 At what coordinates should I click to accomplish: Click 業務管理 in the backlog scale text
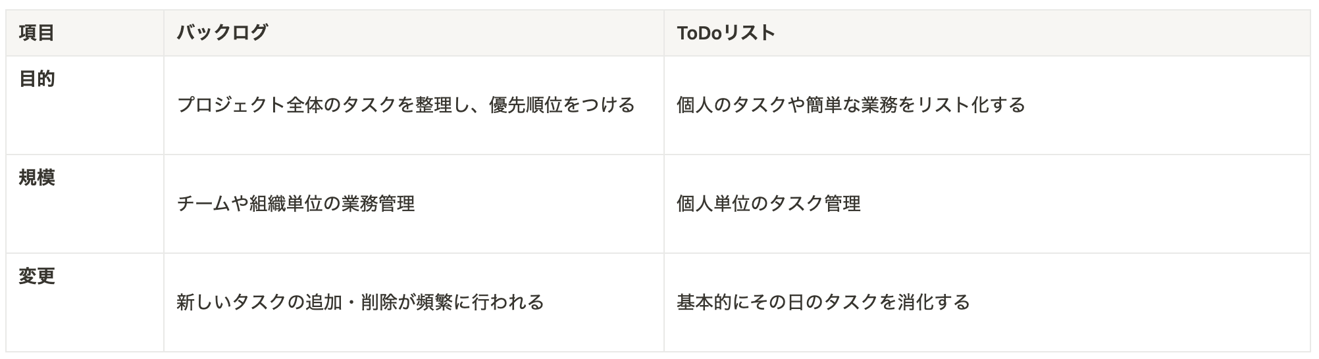(x=378, y=204)
